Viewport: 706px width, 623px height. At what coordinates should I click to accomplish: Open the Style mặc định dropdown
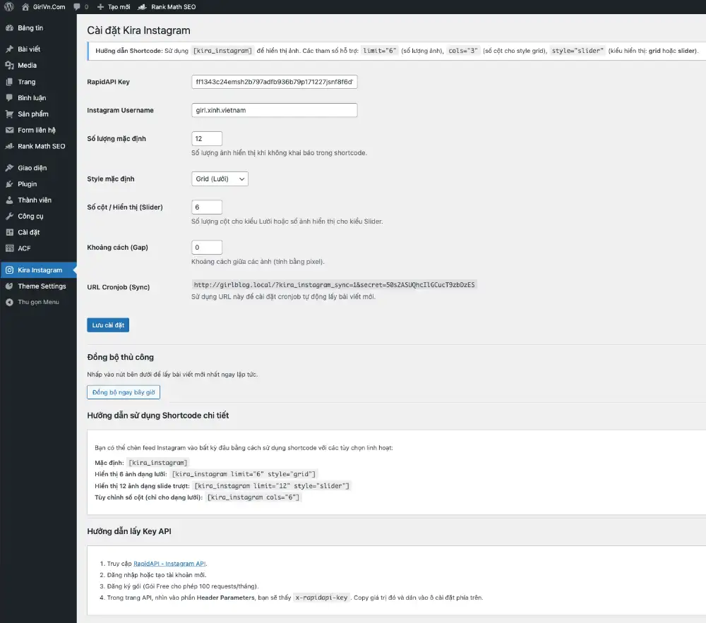click(x=220, y=179)
